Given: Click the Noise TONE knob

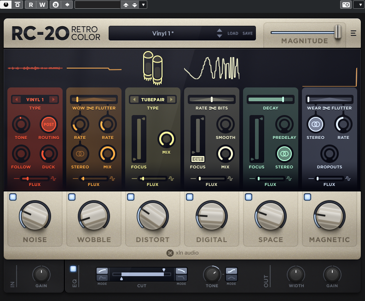Looking at the screenshot, I should click(21, 124).
